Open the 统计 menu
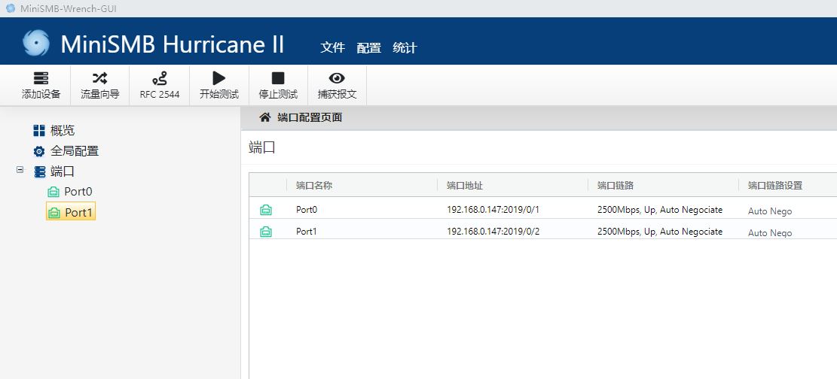The image size is (837, 379). pyautogui.click(x=405, y=47)
